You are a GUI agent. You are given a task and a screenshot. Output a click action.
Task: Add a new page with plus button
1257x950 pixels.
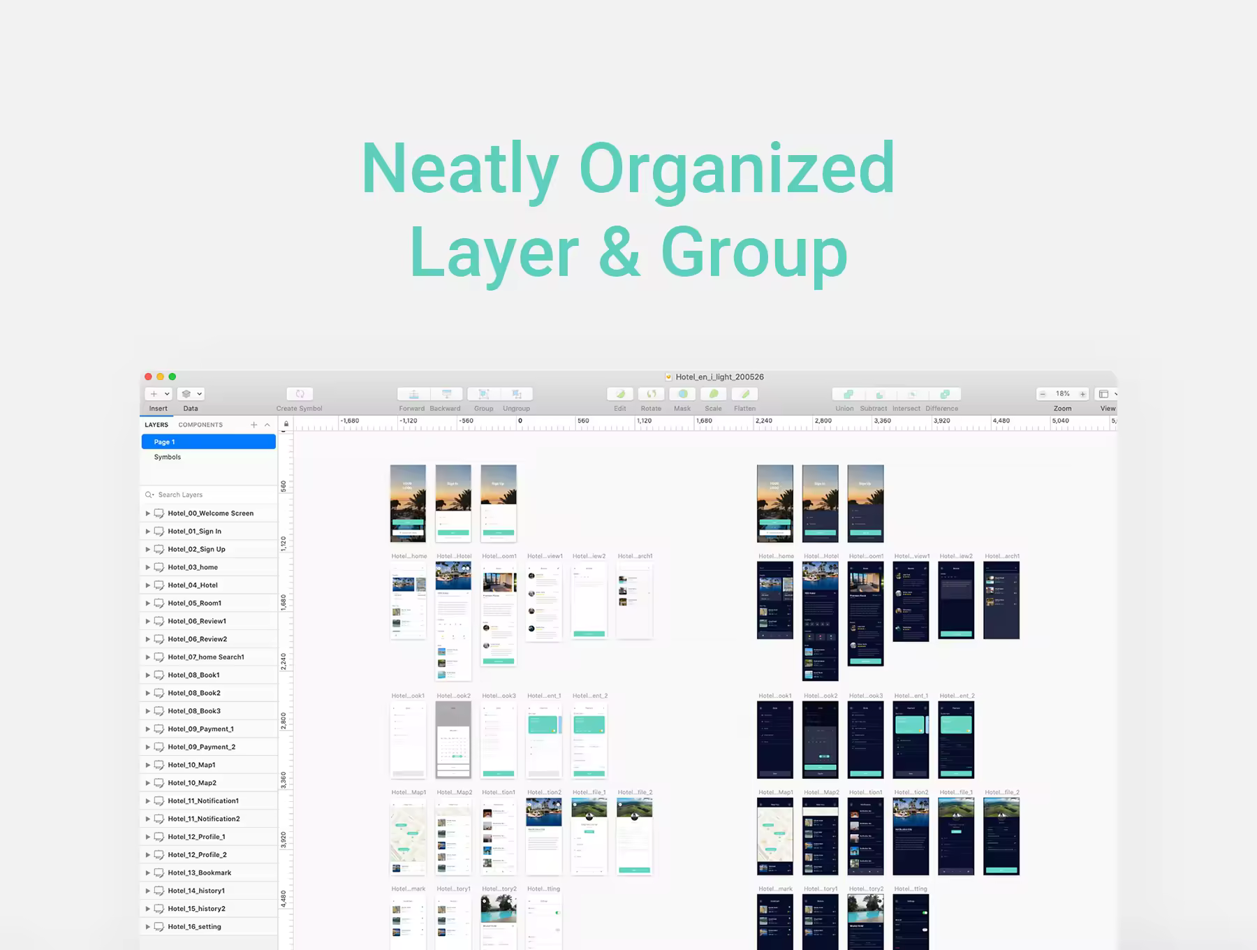(253, 425)
